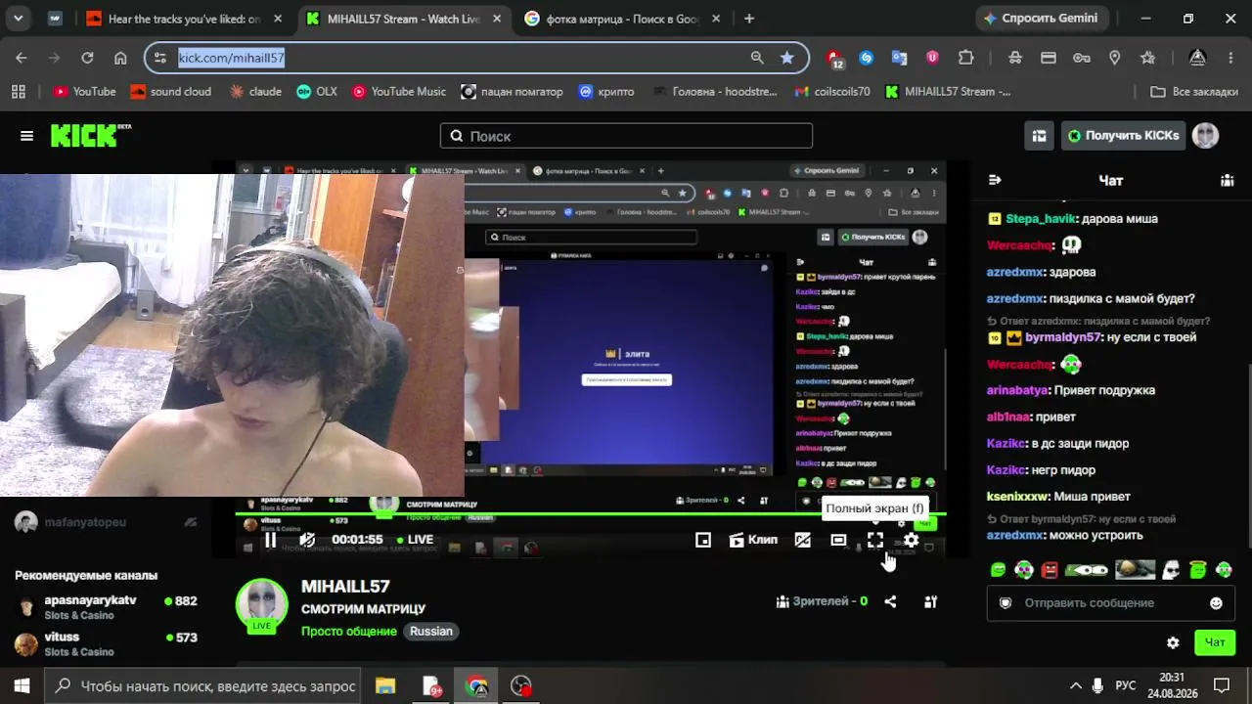Viewport: 1252px width, 704px height.
Task: Open the Windows notification center
Action: pos(1222,686)
